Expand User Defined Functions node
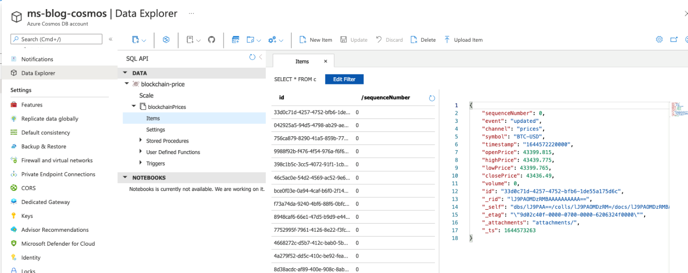 tap(140, 152)
